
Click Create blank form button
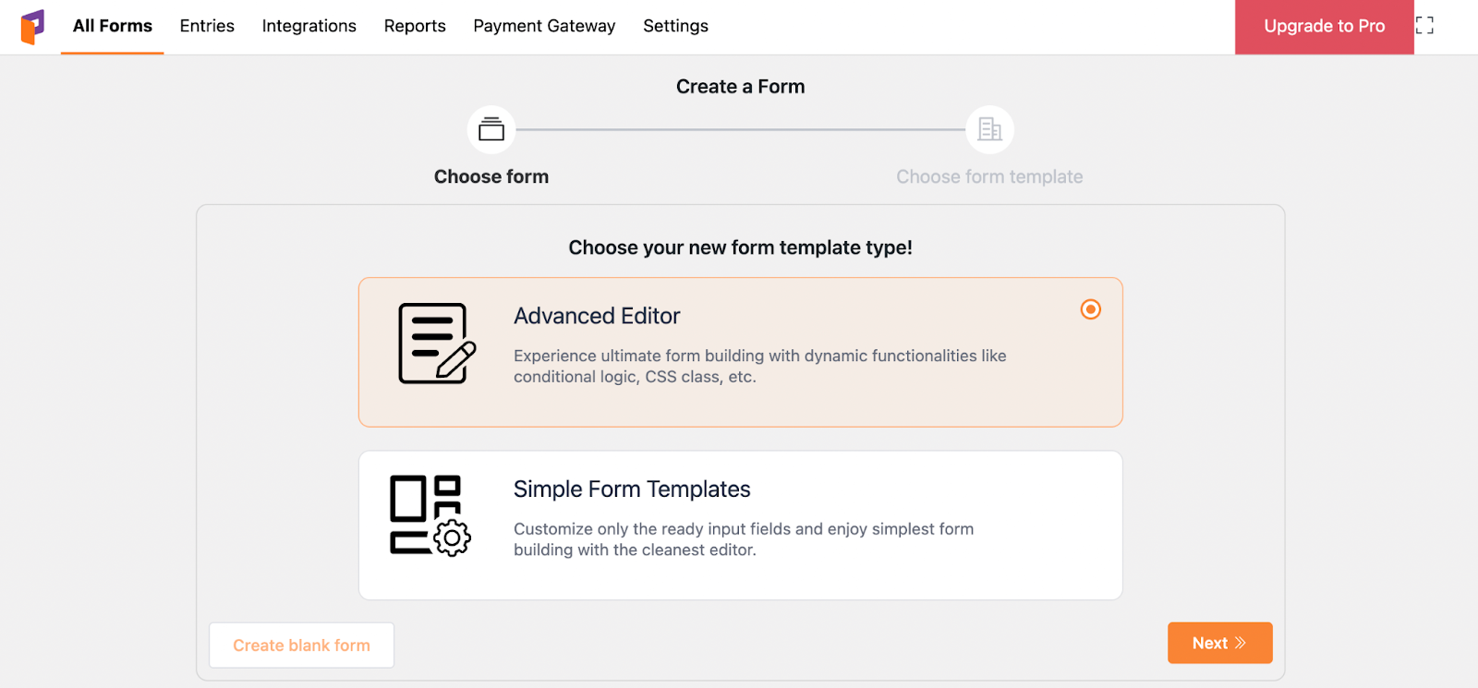click(x=302, y=646)
